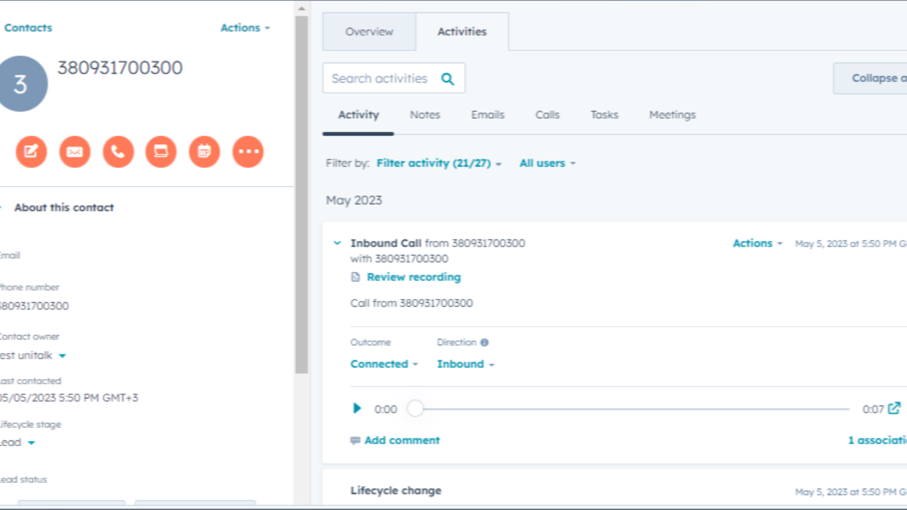Open the Connected outcome dropdown
Image resolution: width=907 pixels, height=510 pixels.
point(384,364)
